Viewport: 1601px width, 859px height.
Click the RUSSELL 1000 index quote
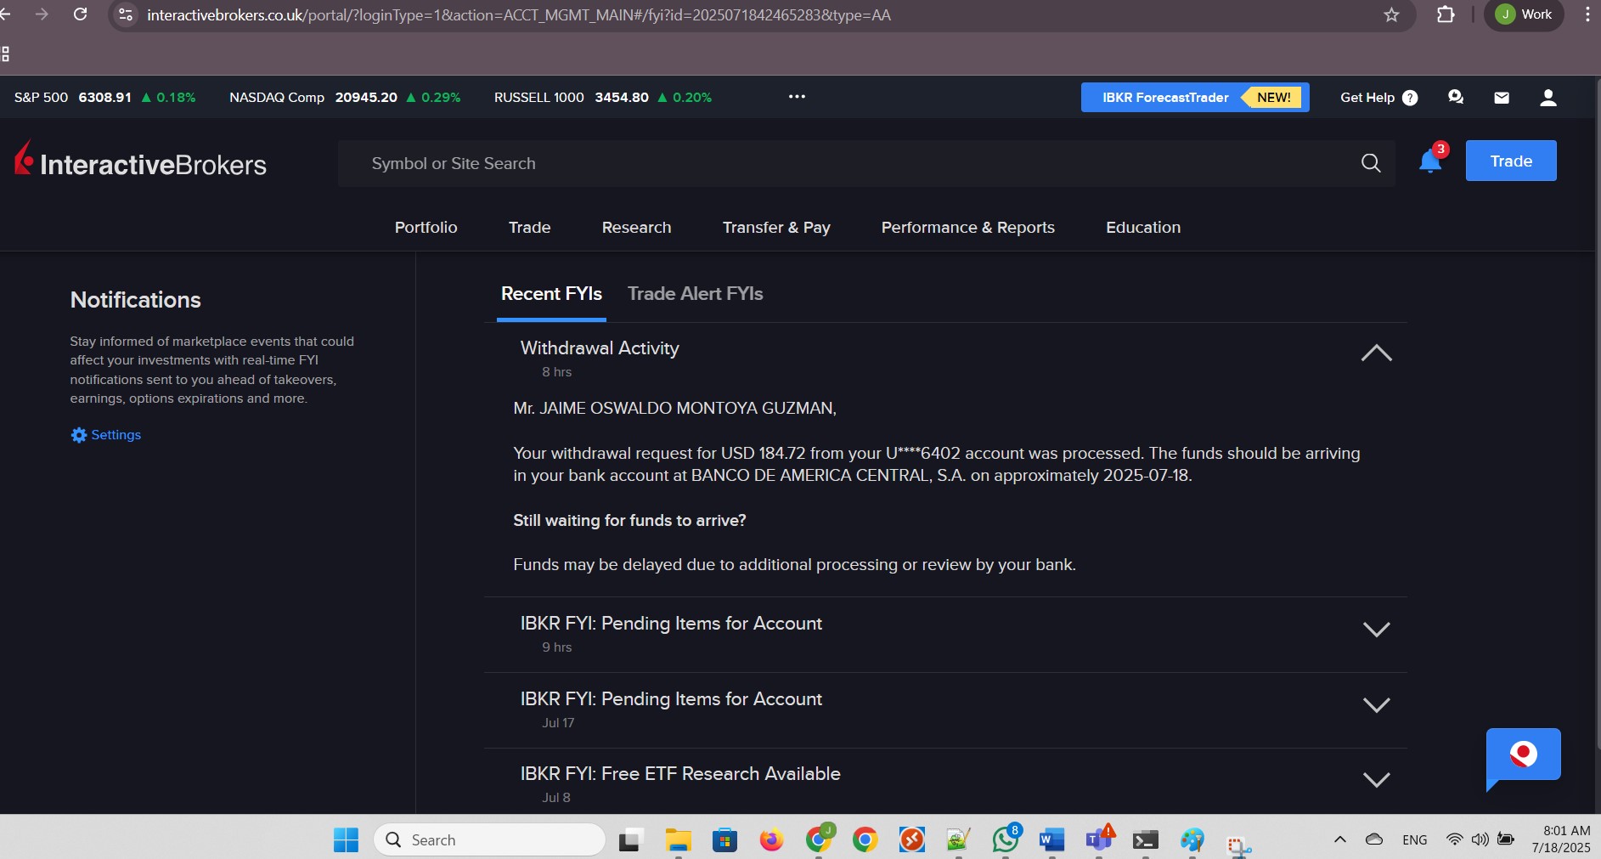[603, 98]
